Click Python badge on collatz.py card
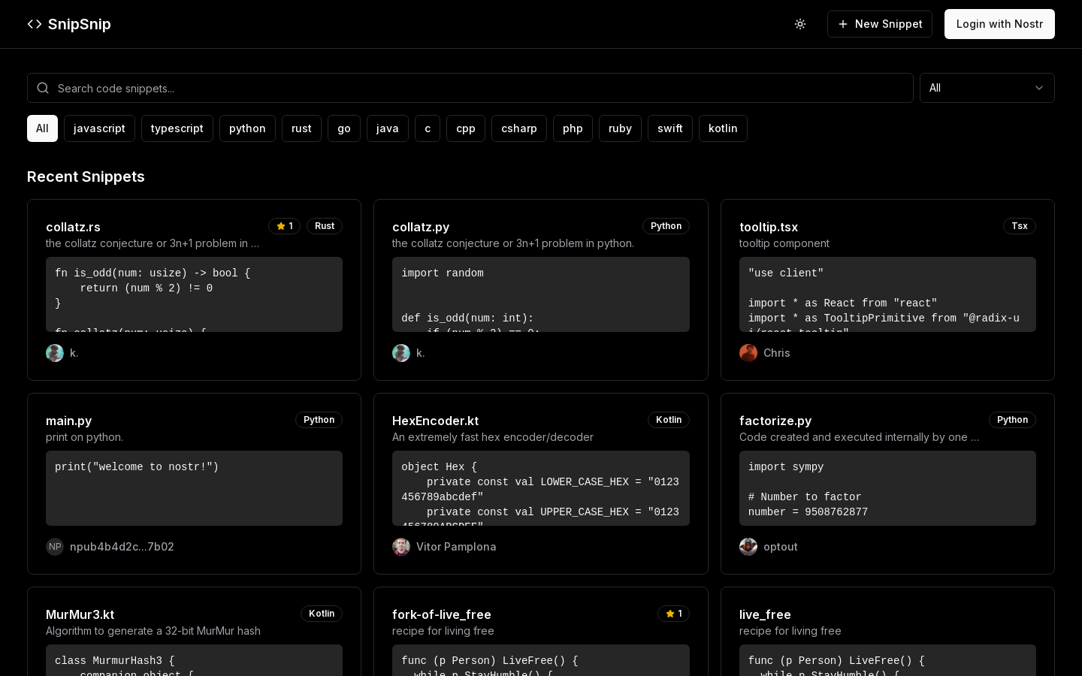 [666, 226]
